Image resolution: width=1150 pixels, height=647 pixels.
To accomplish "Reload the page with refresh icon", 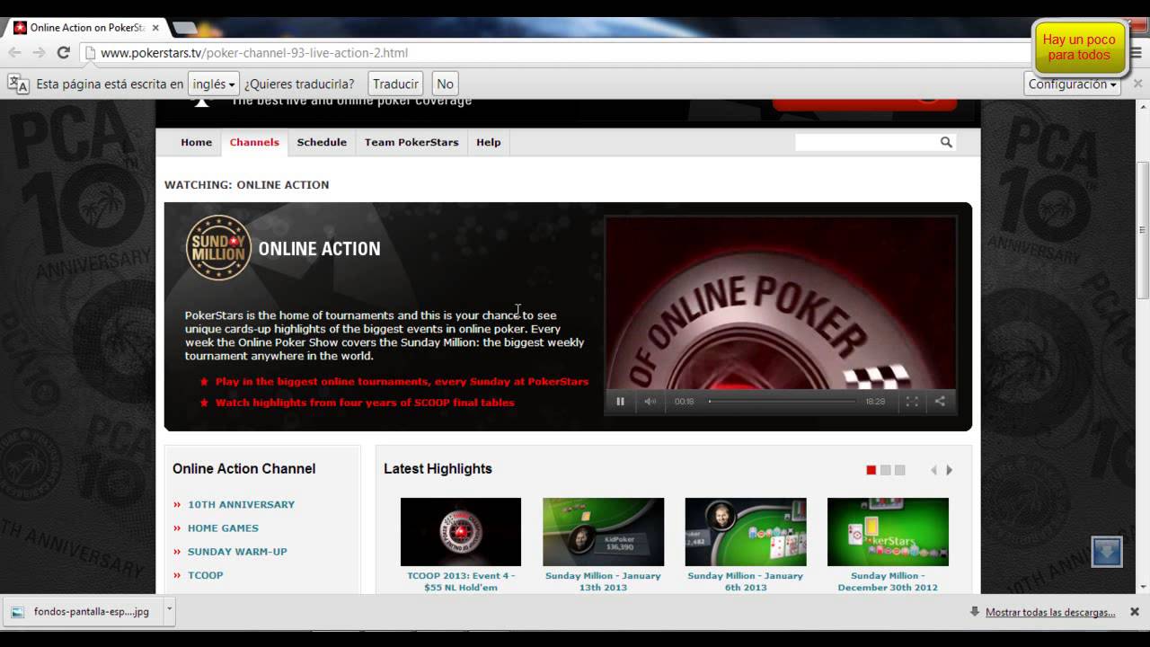I will 63,53.
